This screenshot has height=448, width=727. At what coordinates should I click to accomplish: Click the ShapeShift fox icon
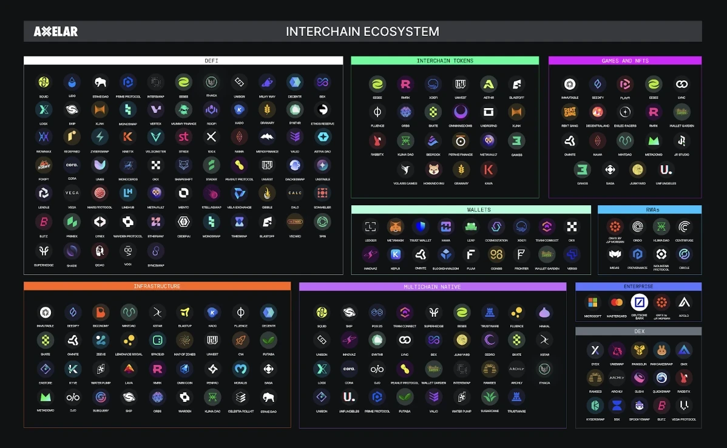click(183, 165)
